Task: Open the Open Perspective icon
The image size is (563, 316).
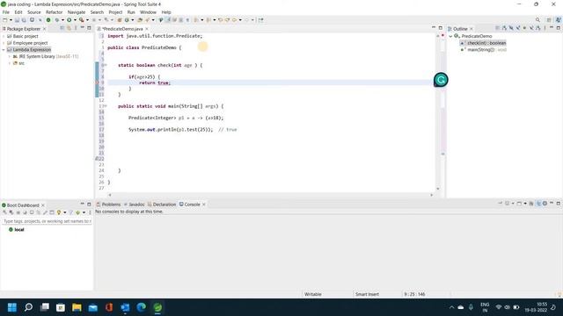Action: (549, 20)
